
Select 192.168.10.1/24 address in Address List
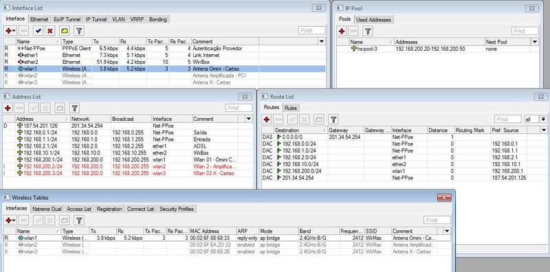click(128, 152)
